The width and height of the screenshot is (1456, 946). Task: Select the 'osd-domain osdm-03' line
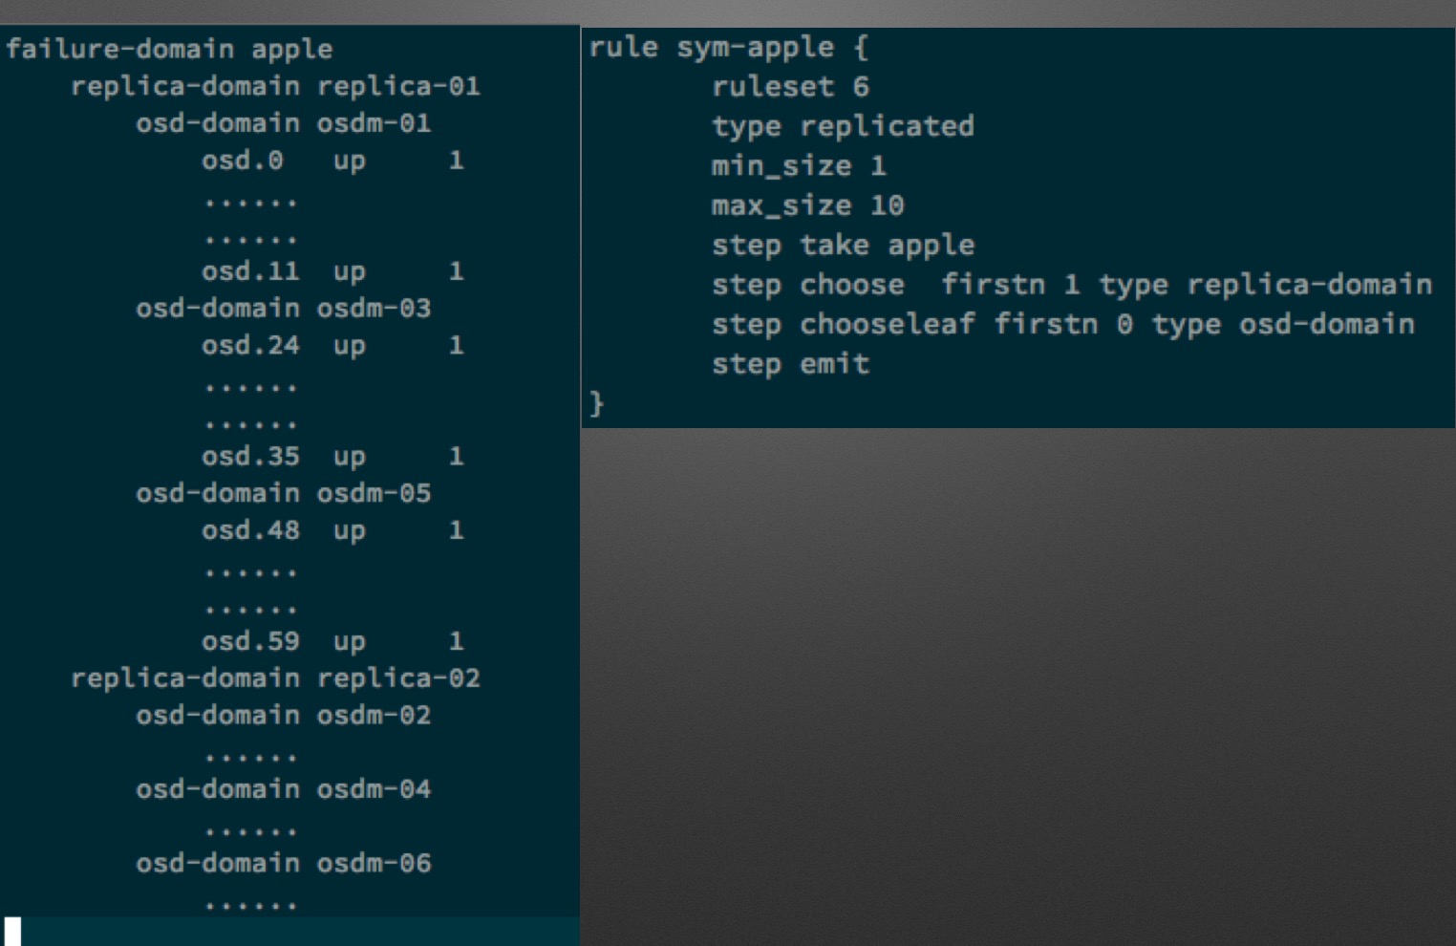tap(283, 308)
